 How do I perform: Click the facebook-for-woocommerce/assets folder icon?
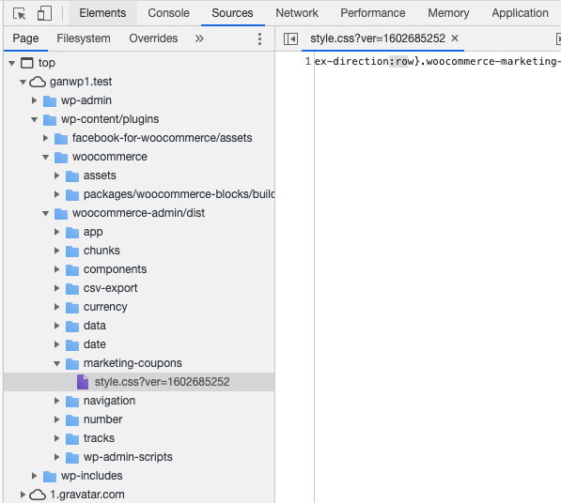click(x=61, y=138)
